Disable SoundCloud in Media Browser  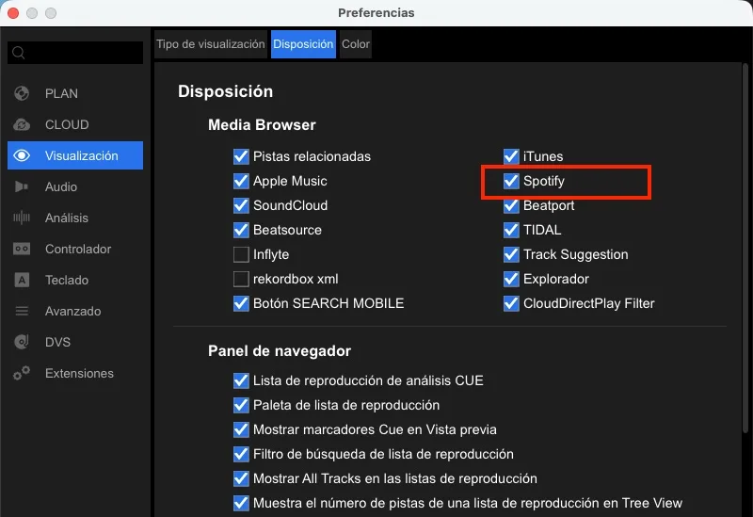point(241,205)
